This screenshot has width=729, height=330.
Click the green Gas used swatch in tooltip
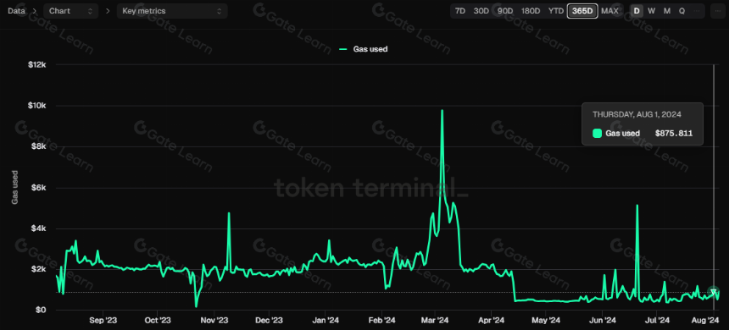pos(597,133)
